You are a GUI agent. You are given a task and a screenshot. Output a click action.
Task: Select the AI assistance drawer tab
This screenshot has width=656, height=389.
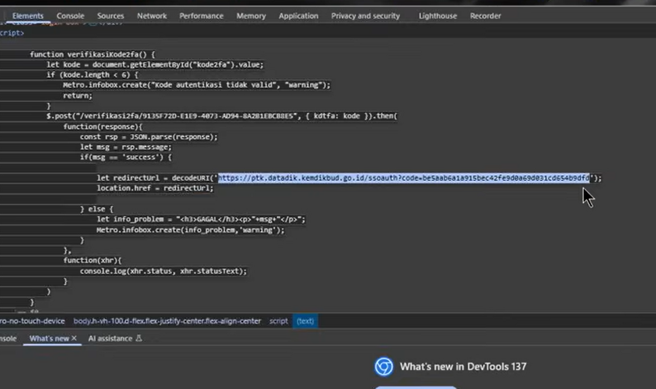point(110,338)
